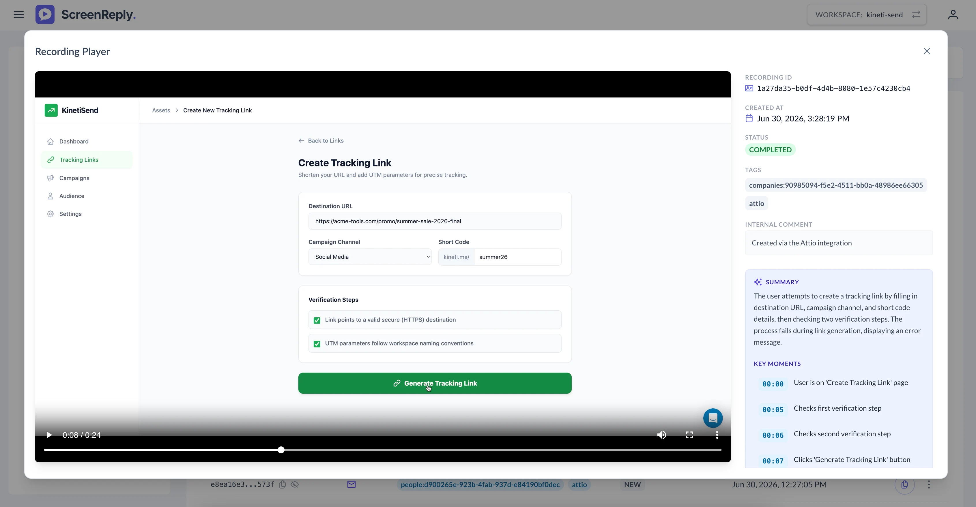Click the Settings gear icon in sidebar
The width and height of the screenshot is (976, 507).
pos(51,214)
